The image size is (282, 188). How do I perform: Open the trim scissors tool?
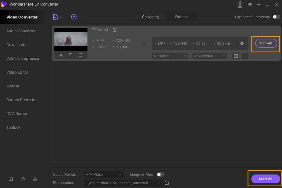(x=61, y=55)
